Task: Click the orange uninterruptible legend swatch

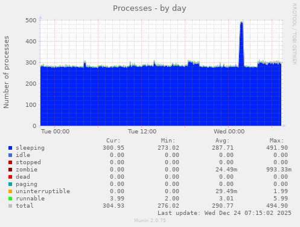Action: coord(10,191)
